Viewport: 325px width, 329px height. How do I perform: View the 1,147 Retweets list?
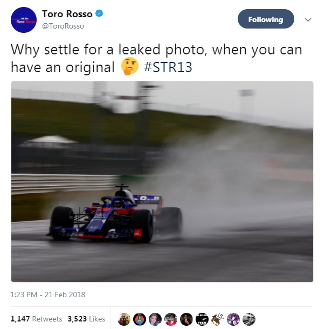(x=36, y=319)
